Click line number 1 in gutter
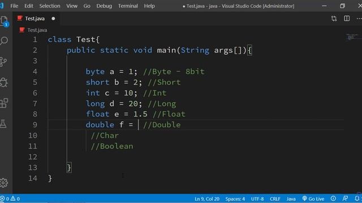 click(x=35, y=39)
